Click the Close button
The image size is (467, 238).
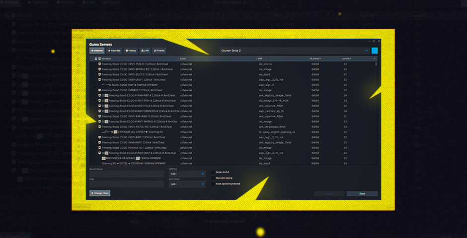[362, 194]
